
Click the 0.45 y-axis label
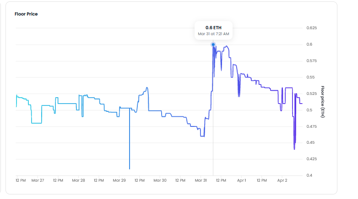pos(311,142)
